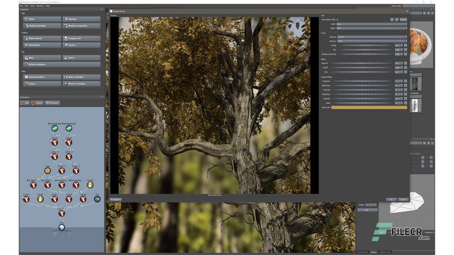454x255 pixels.
Task: Select the left BatchedLeaf node
Action: (x=55, y=127)
